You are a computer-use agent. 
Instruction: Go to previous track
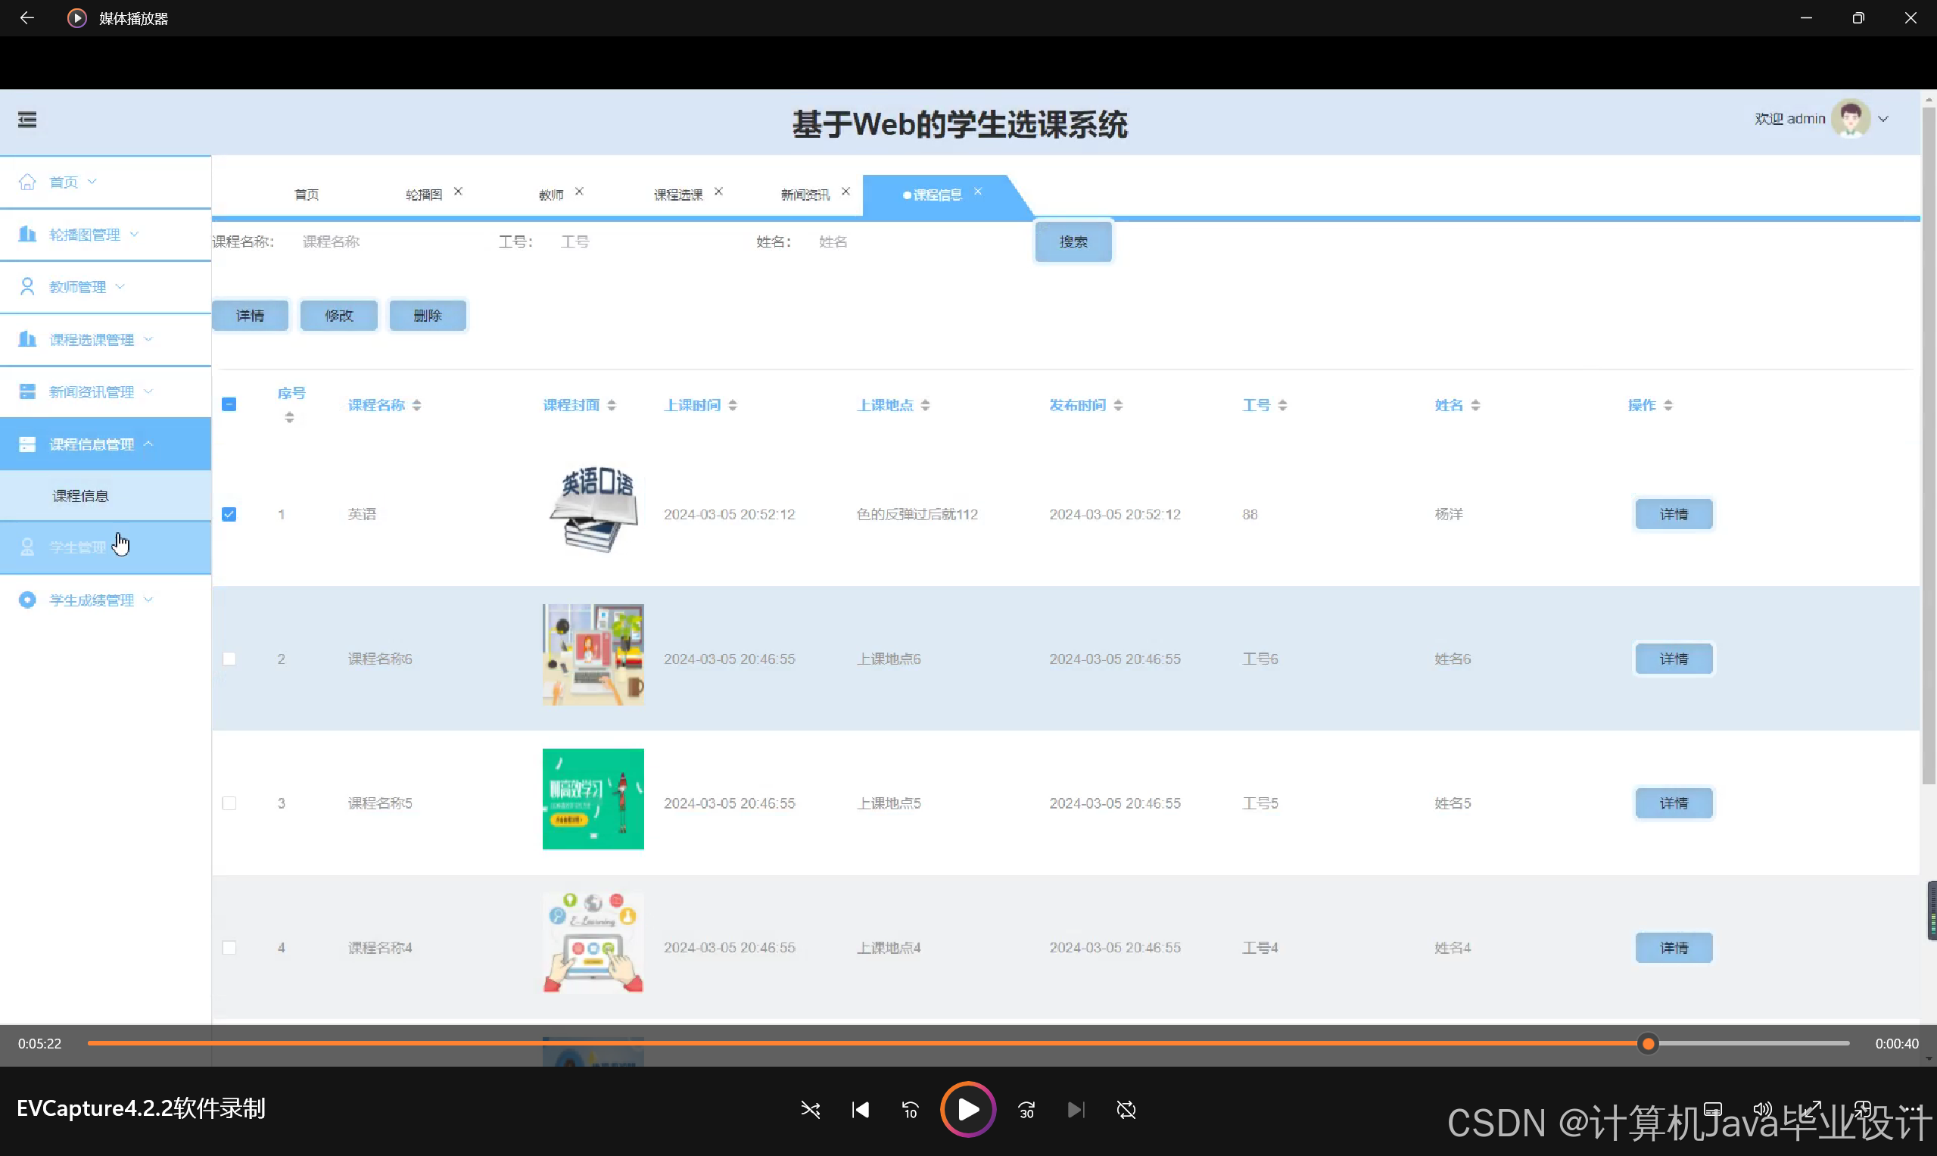(860, 1109)
